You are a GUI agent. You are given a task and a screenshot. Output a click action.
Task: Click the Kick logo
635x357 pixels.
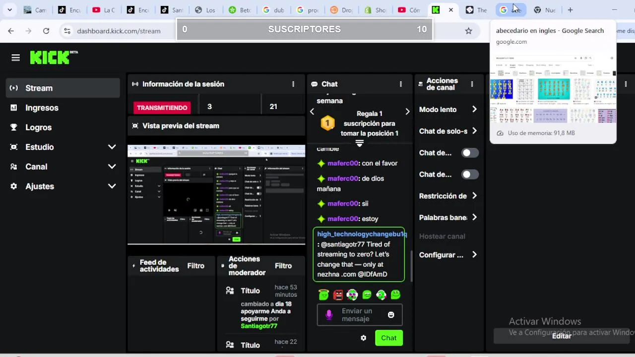click(x=54, y=58)
